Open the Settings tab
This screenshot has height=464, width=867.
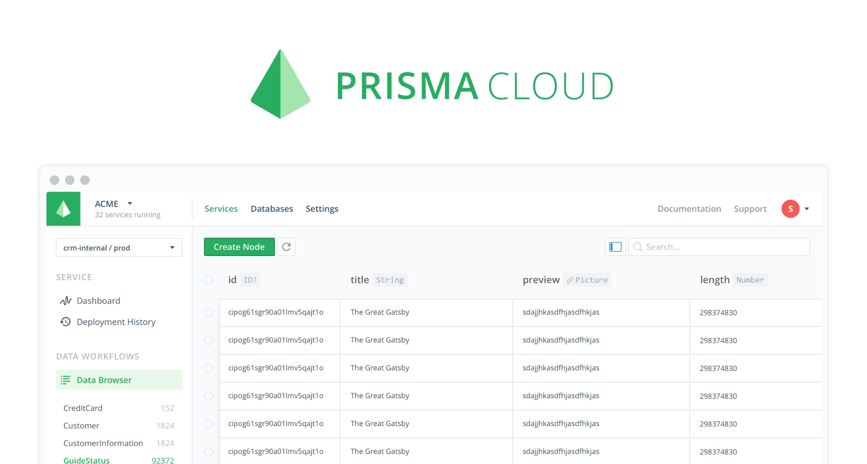point(322,209)
